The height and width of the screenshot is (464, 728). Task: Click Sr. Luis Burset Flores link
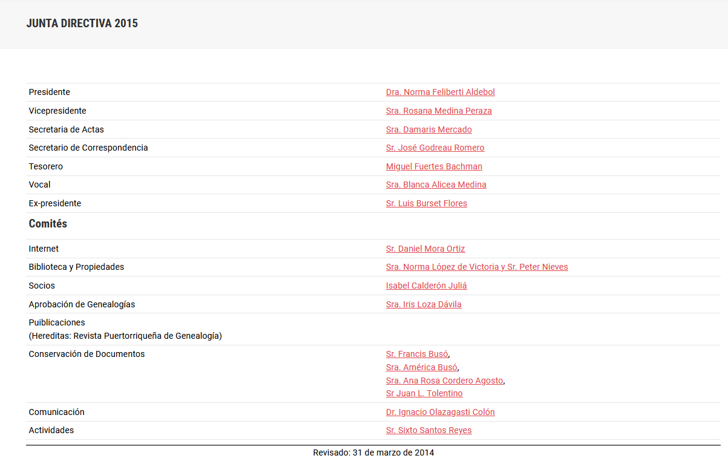tap(426, 203)
